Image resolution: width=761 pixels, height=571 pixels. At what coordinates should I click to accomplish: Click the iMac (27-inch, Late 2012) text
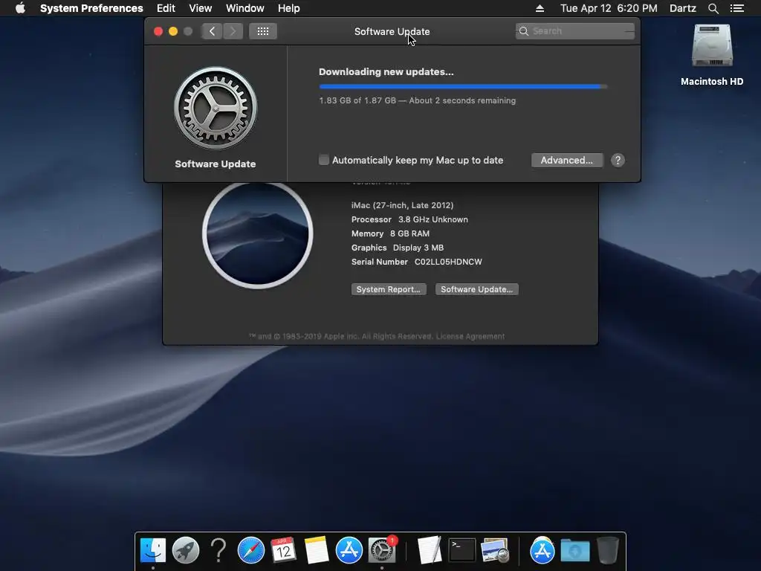[402, 205]
